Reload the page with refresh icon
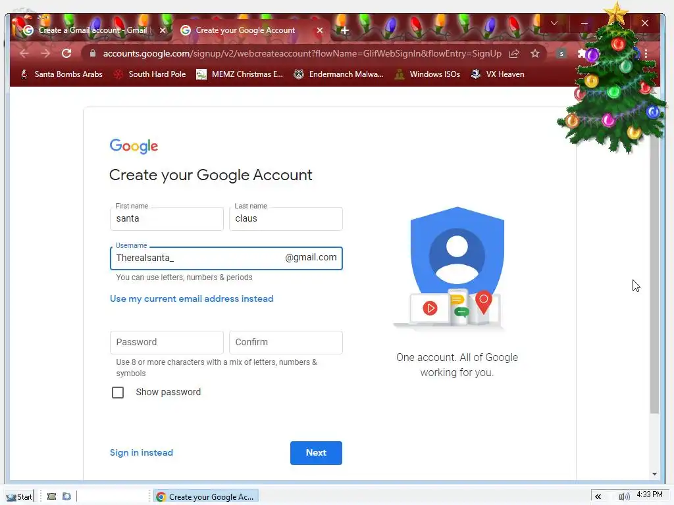Screen dimensions: 674x505 [x=66, y=53]
